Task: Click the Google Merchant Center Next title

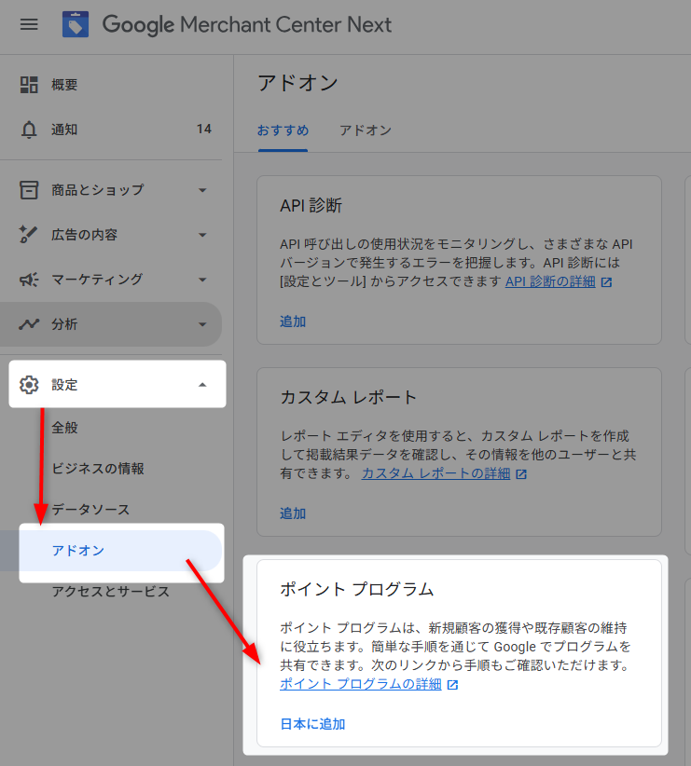Action: pos(246,24)
